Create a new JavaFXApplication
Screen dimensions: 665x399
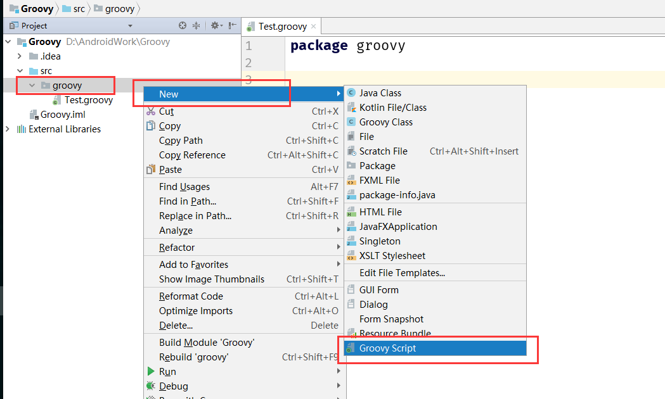(435, 227)
